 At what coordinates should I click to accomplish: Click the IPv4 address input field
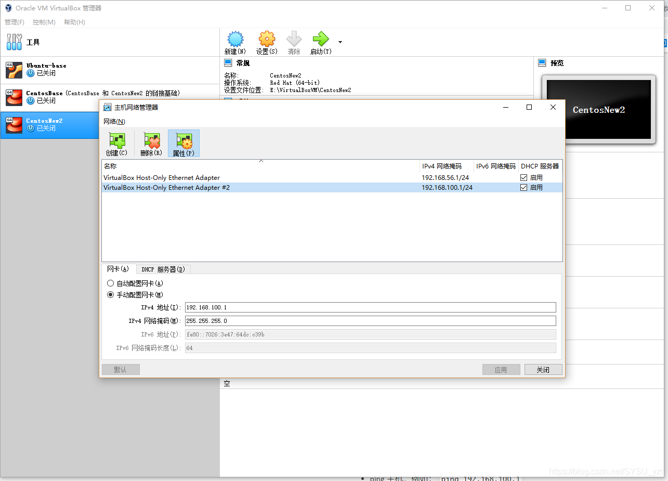point(371,307)
